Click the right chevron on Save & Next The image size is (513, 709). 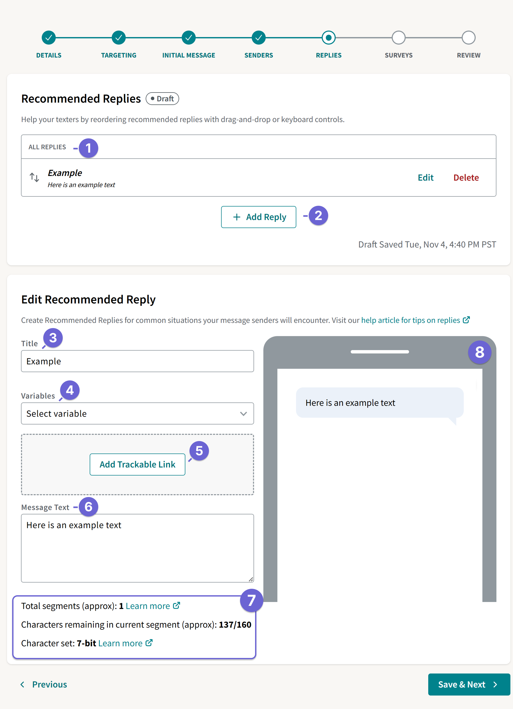coord(495,684)
